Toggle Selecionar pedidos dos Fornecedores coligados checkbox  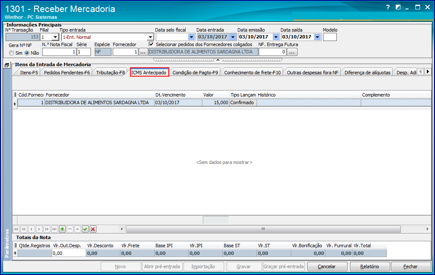point(151,44)
